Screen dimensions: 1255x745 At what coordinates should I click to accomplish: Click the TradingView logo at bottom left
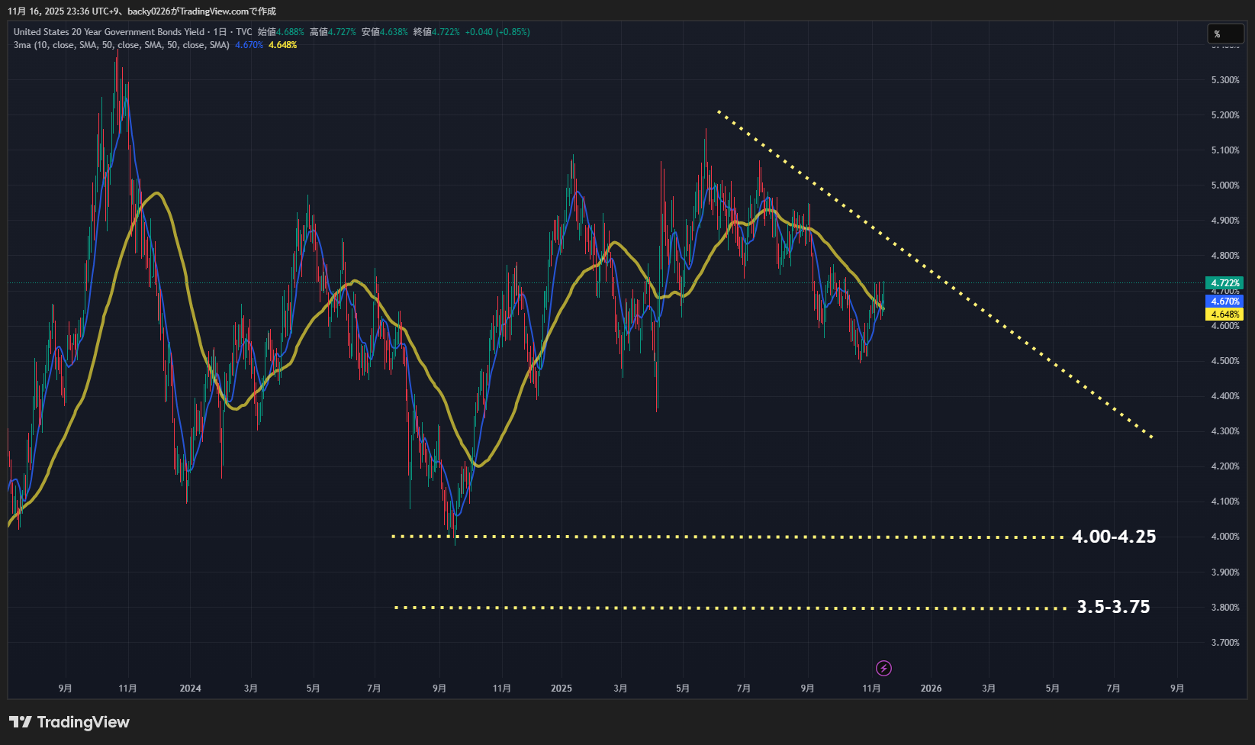click(x=69, y=722)
